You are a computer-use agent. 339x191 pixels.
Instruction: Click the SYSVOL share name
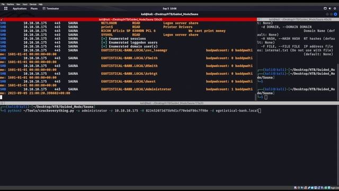click(107, 35)
